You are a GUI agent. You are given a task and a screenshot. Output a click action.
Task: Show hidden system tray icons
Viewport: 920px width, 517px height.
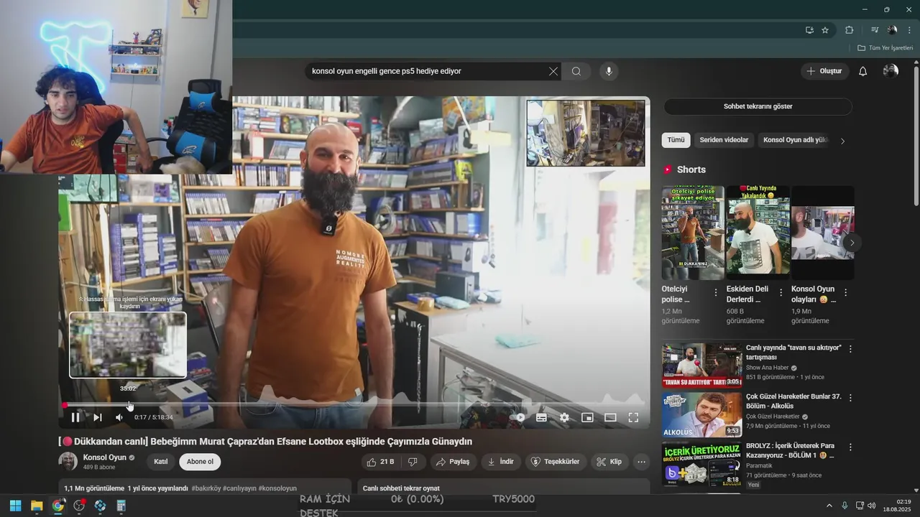829,506
